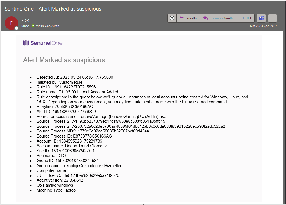Click Account ID 1584995923175231786
This screenshot has width=286, height=205.
pyautogui.click(x=69, y=141)
